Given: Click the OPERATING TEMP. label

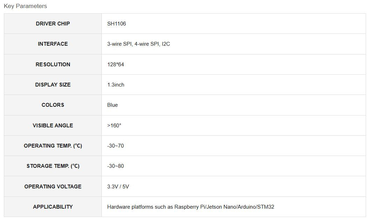Looking at the screenshot, I should point(53,146).
